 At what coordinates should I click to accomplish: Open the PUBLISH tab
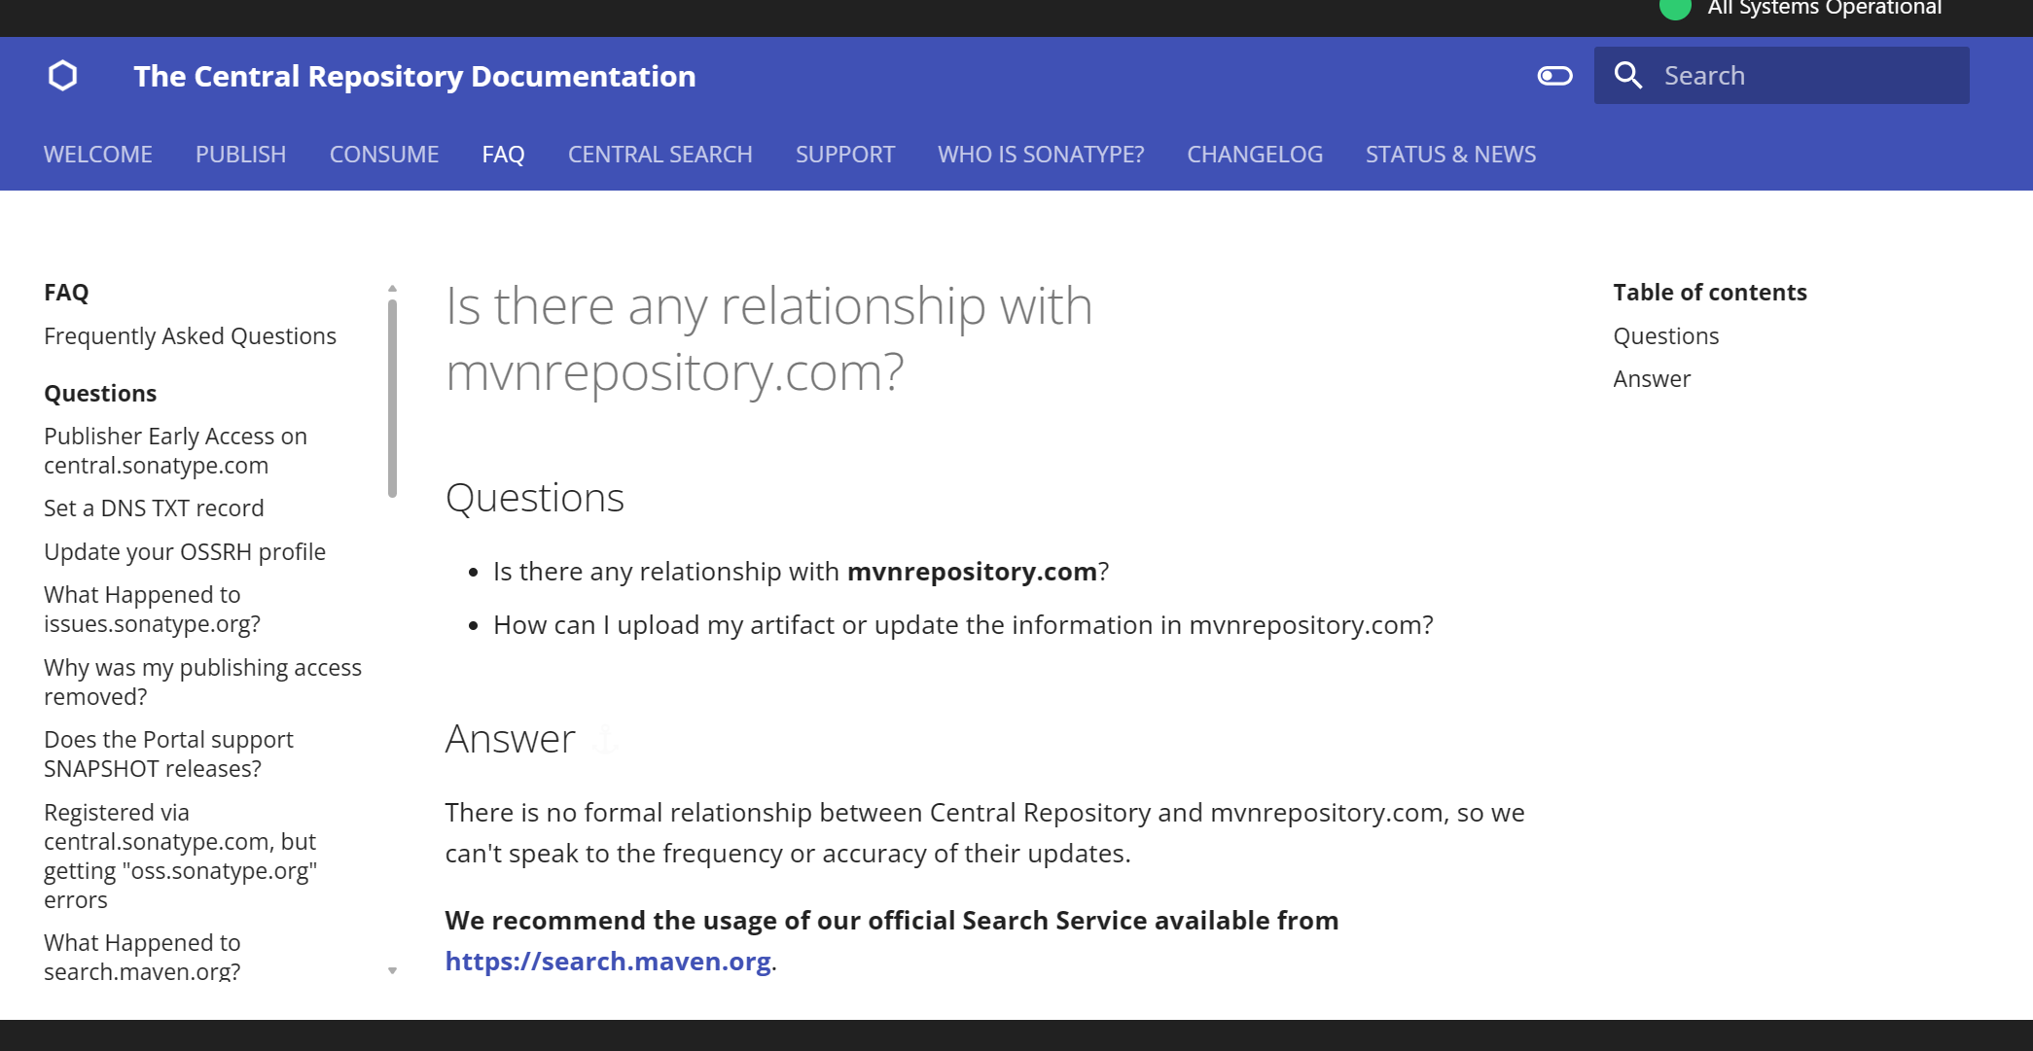240,155
